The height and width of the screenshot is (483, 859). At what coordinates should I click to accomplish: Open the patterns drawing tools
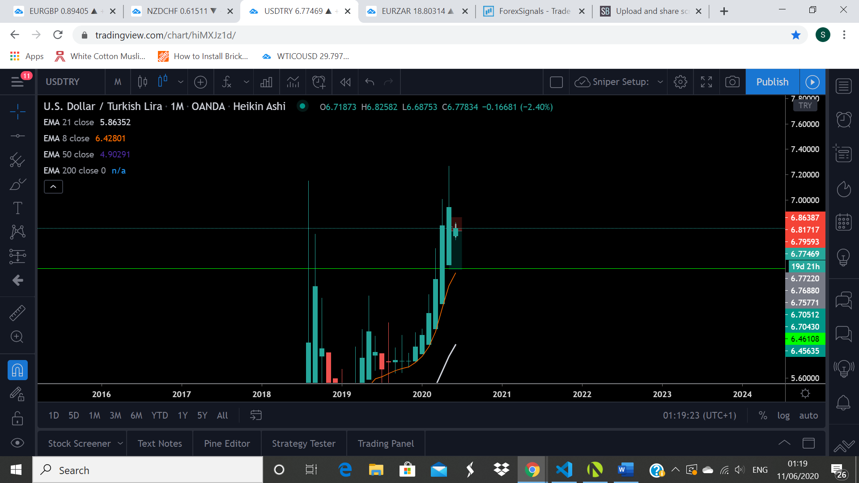(x=17, y=232)
